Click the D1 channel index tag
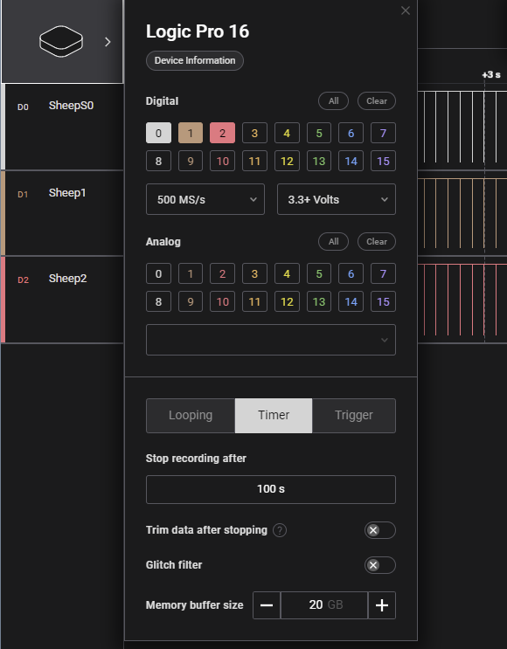Screen dimensions: 507x649 pos(23,195)
